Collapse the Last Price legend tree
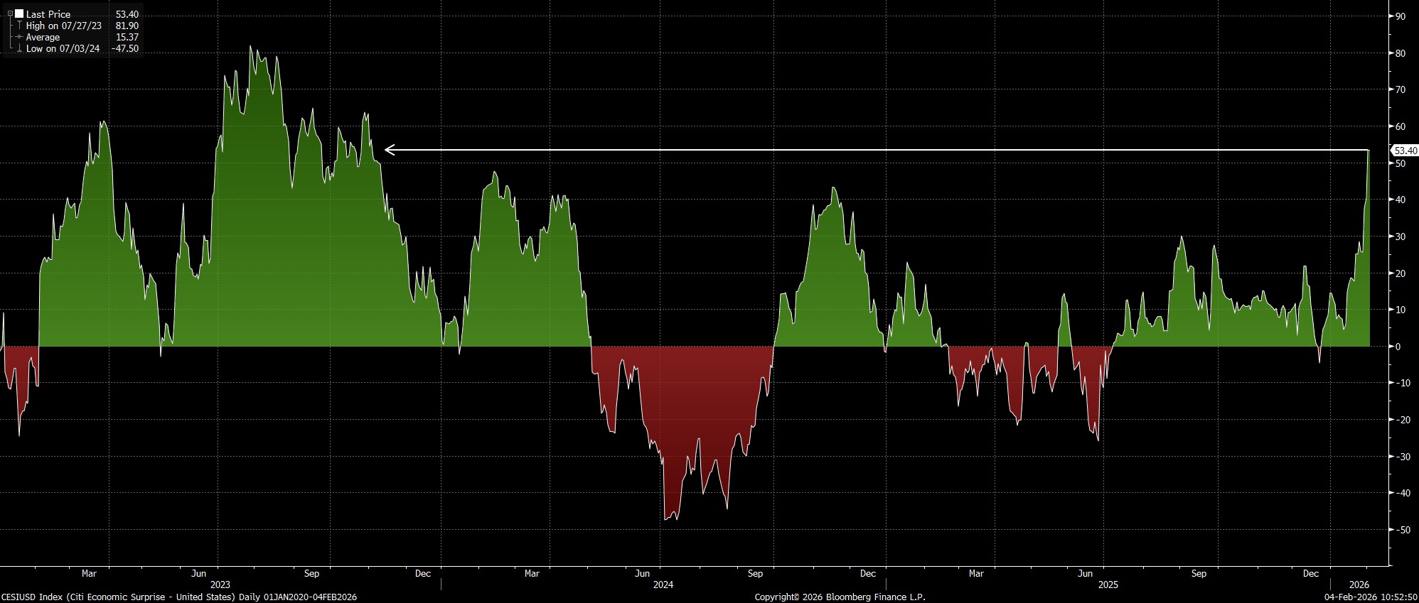Screen dimensions: 1419x603 coord(10,14)
